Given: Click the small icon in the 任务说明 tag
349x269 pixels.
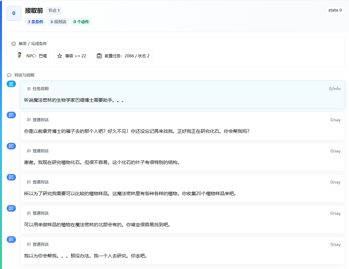Looking at the screenshot, I should (29, 89).
